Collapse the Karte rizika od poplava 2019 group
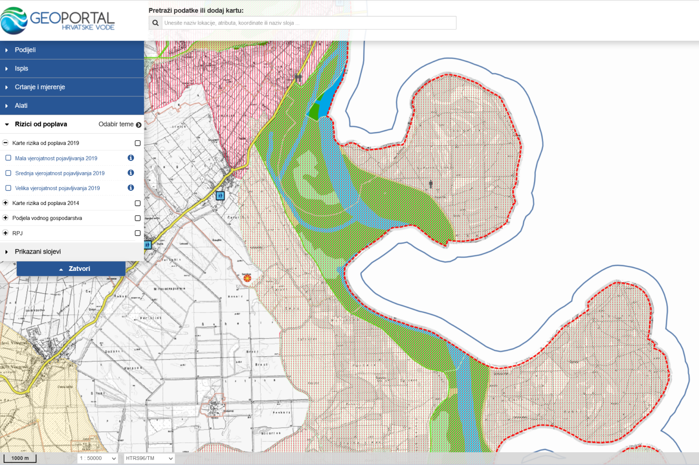The height and width of the screenshot is (465, 699). pos(5,142)
